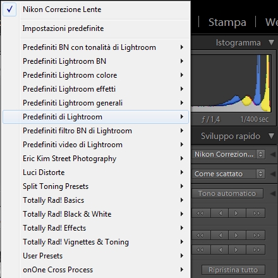
Task: Choose Impostazioni predefinite menu entry
Action: coord(96,28)
